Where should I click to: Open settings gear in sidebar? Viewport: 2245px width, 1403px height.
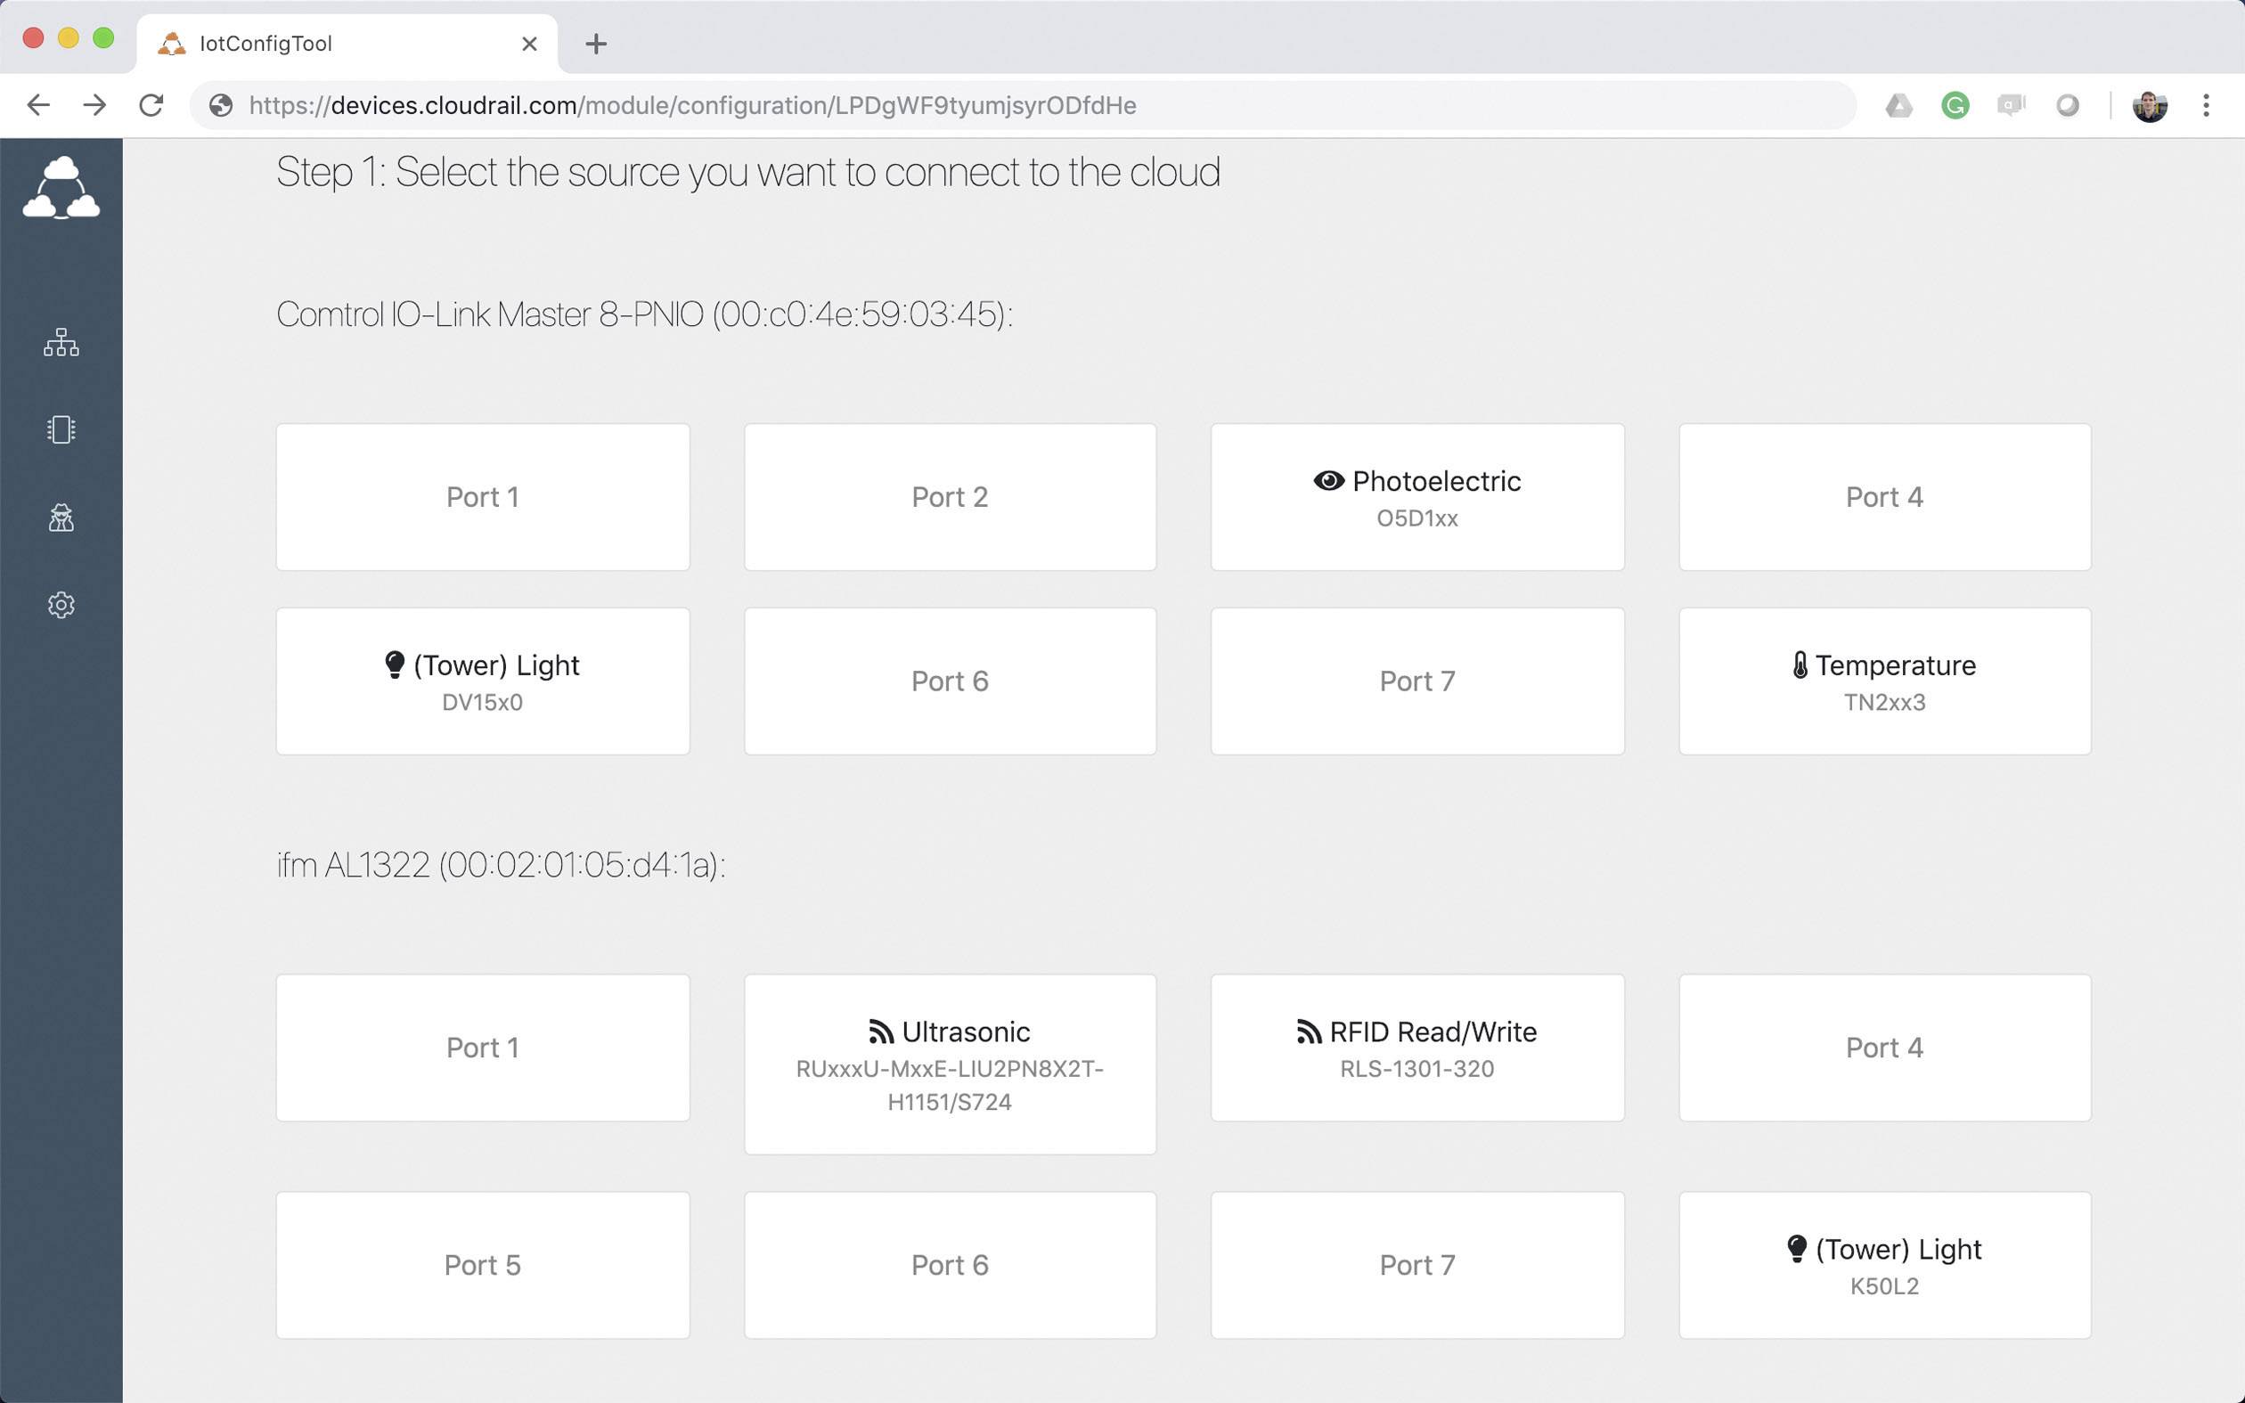tap(61, 605)
